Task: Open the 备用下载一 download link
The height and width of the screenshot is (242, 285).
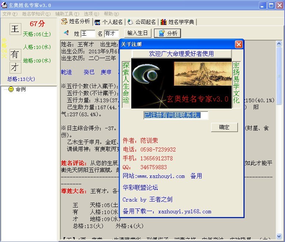Action: tap(167, 211)
